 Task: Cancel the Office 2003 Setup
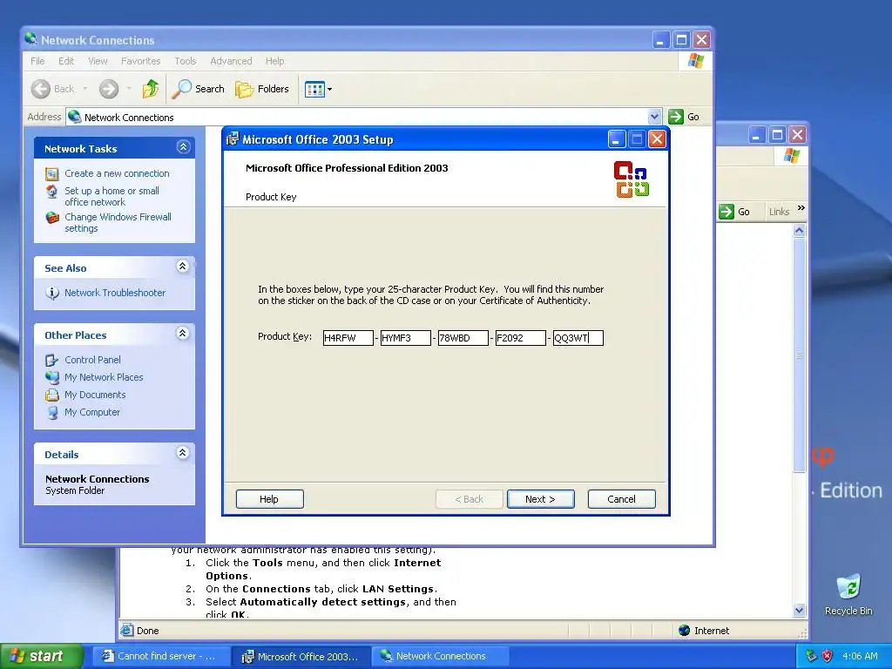(x=621, y=499)
